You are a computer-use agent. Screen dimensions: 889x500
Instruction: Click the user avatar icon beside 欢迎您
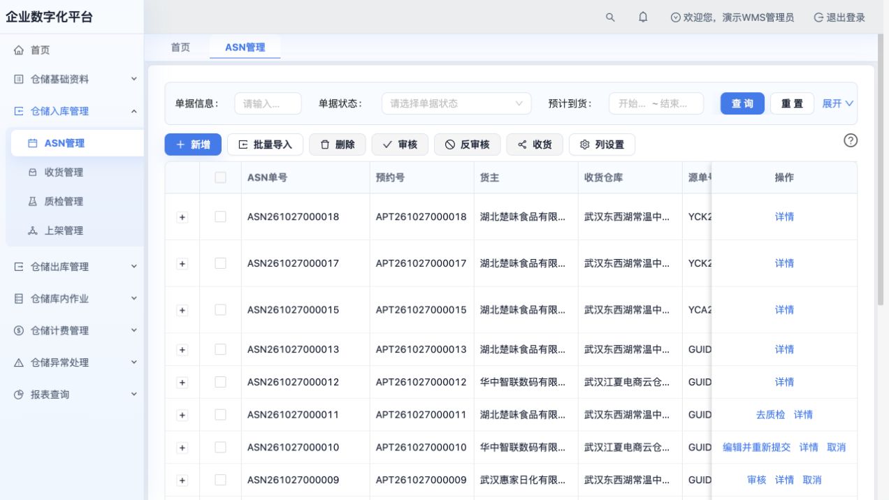(x=675, y=17)
